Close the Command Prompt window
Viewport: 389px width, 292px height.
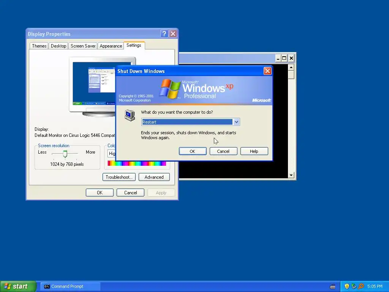[x=291, y=58]
